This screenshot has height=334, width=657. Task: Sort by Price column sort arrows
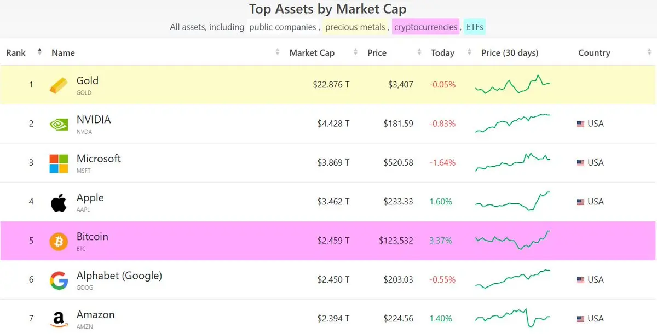[x=419, y=52]
